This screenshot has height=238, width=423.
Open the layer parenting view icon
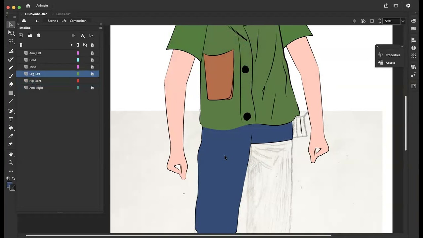(x=82, y=35)
